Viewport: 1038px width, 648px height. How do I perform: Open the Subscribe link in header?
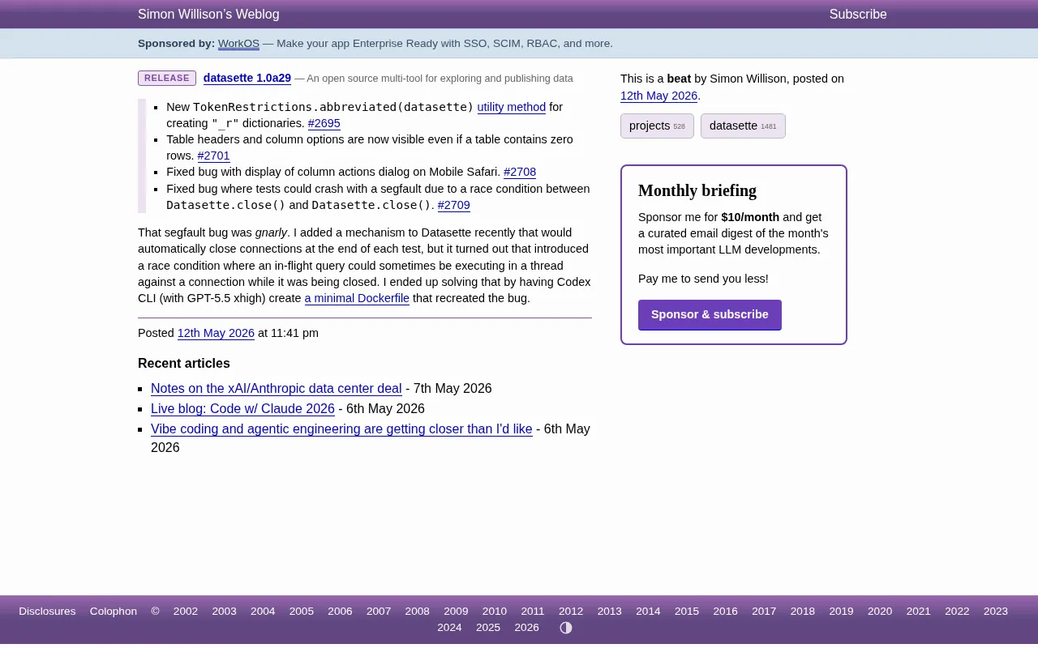[x=858, y=15]
